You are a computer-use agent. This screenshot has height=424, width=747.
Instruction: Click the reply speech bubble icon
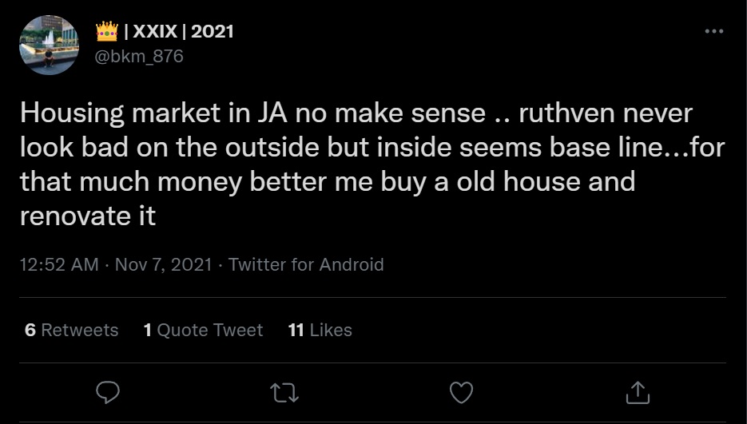click(108, 391)
